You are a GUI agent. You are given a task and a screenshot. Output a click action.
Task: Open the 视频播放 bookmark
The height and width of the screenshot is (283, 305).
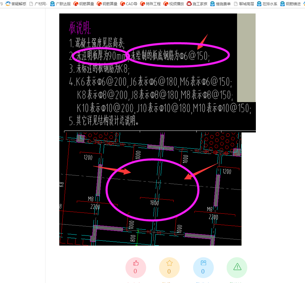[x=174, y=4]
